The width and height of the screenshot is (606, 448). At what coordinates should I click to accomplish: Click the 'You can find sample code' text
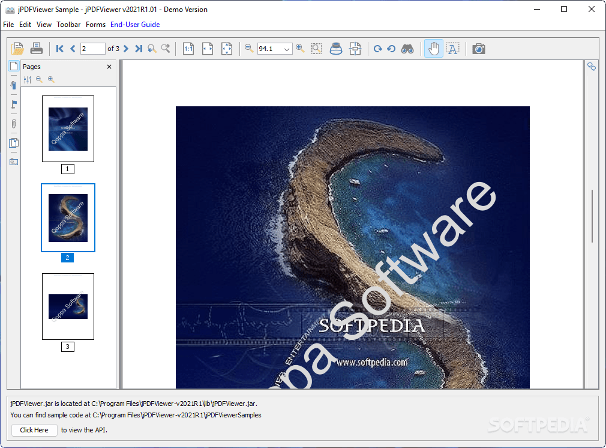coord(136,415)
